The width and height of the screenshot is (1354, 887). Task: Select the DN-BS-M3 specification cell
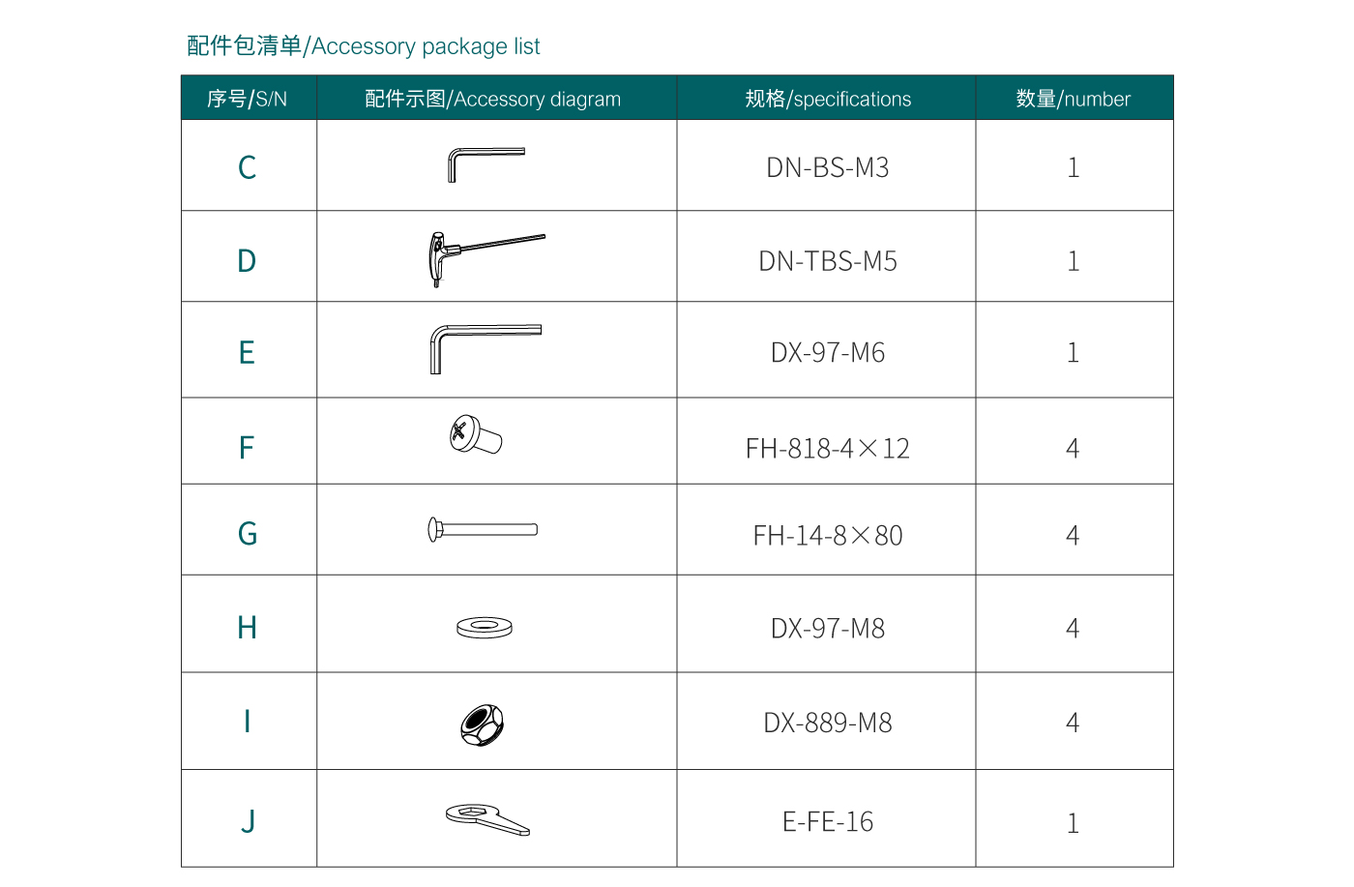tap(828, 167)
